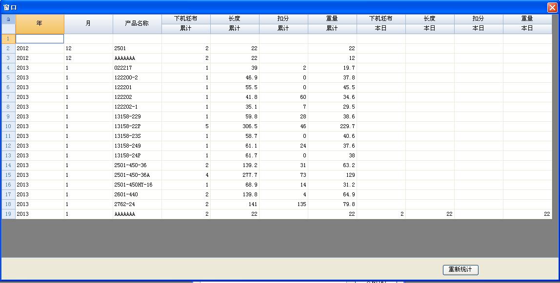This screenshot has height=283, width=560.
Task: Select row header number 19
Action: [8, 214]
